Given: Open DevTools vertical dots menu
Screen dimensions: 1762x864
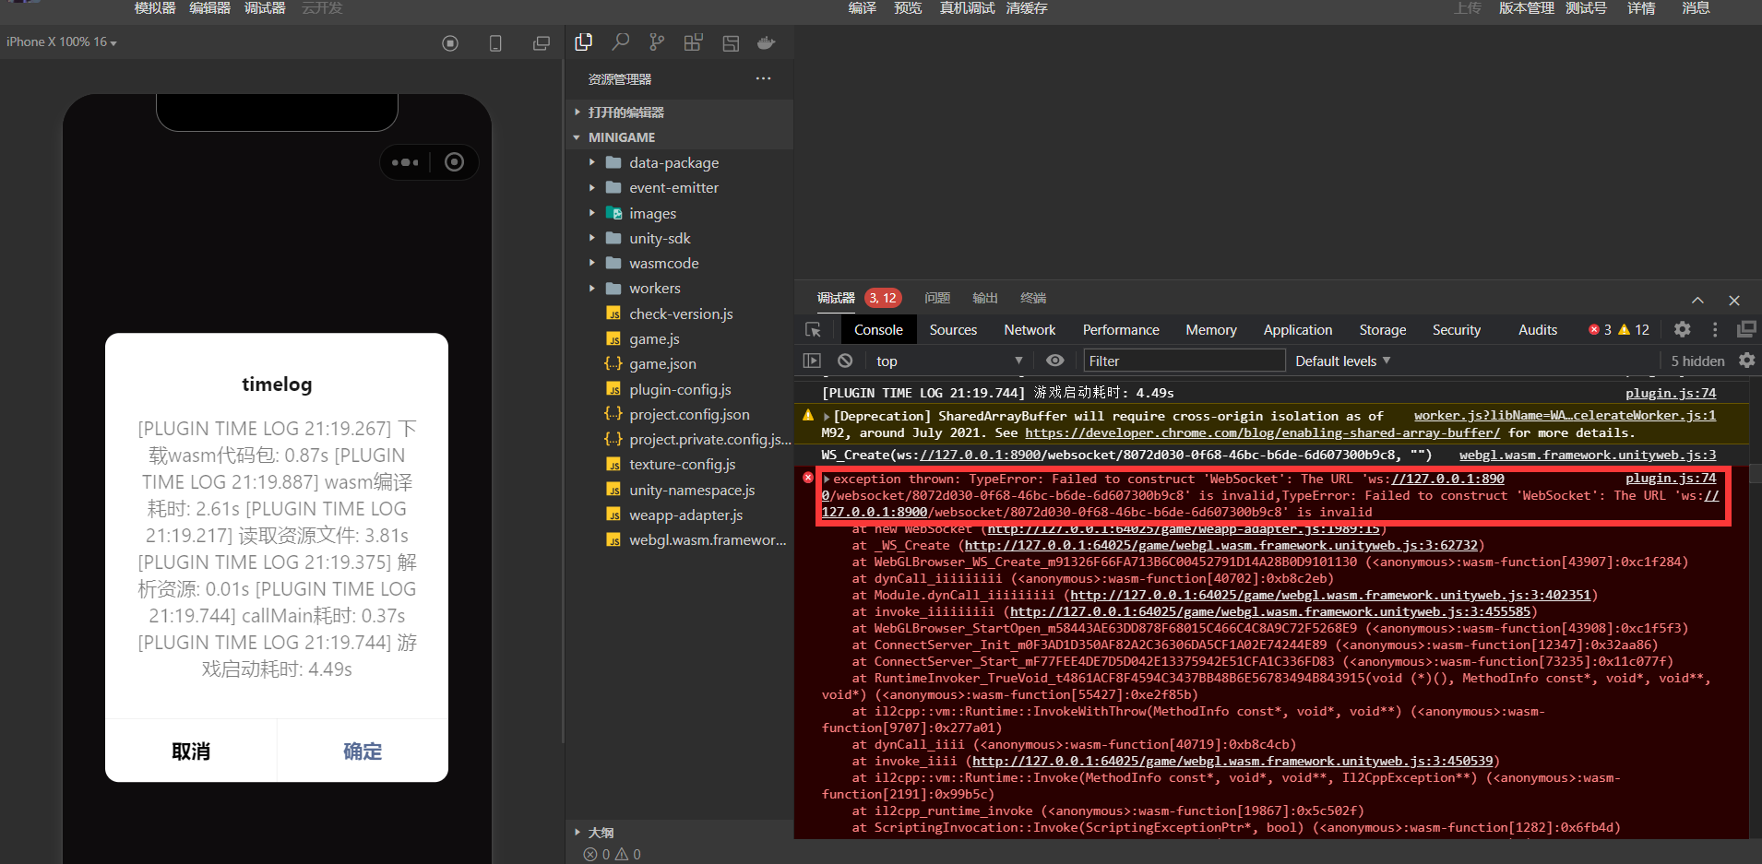Looking at the screenshot, I should pyautogui.click(x=1715, y=329).
